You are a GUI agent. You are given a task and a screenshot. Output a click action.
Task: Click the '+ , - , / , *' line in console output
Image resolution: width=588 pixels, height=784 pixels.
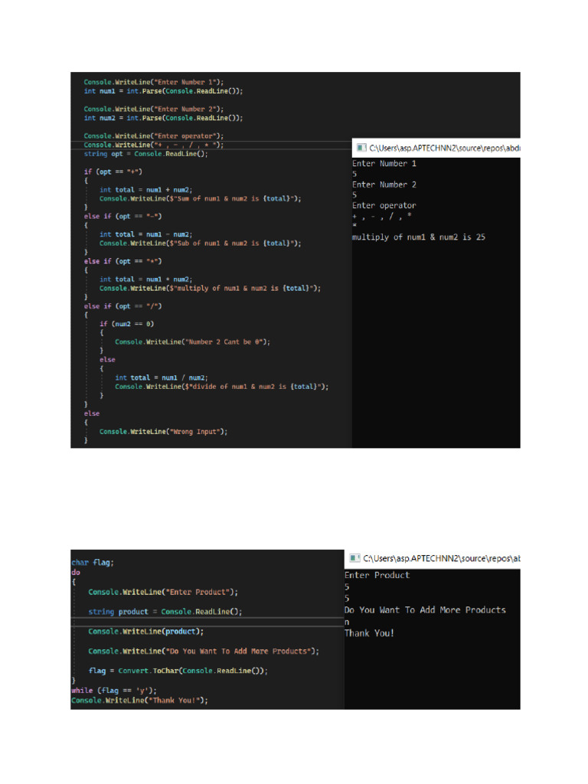(x=382, y=216)
